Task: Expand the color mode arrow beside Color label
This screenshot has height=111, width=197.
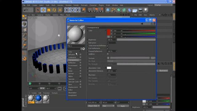Action: [106, 31]
